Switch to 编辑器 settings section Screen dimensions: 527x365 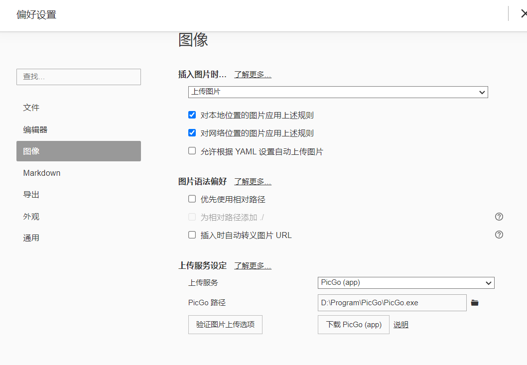pos(35,129)
